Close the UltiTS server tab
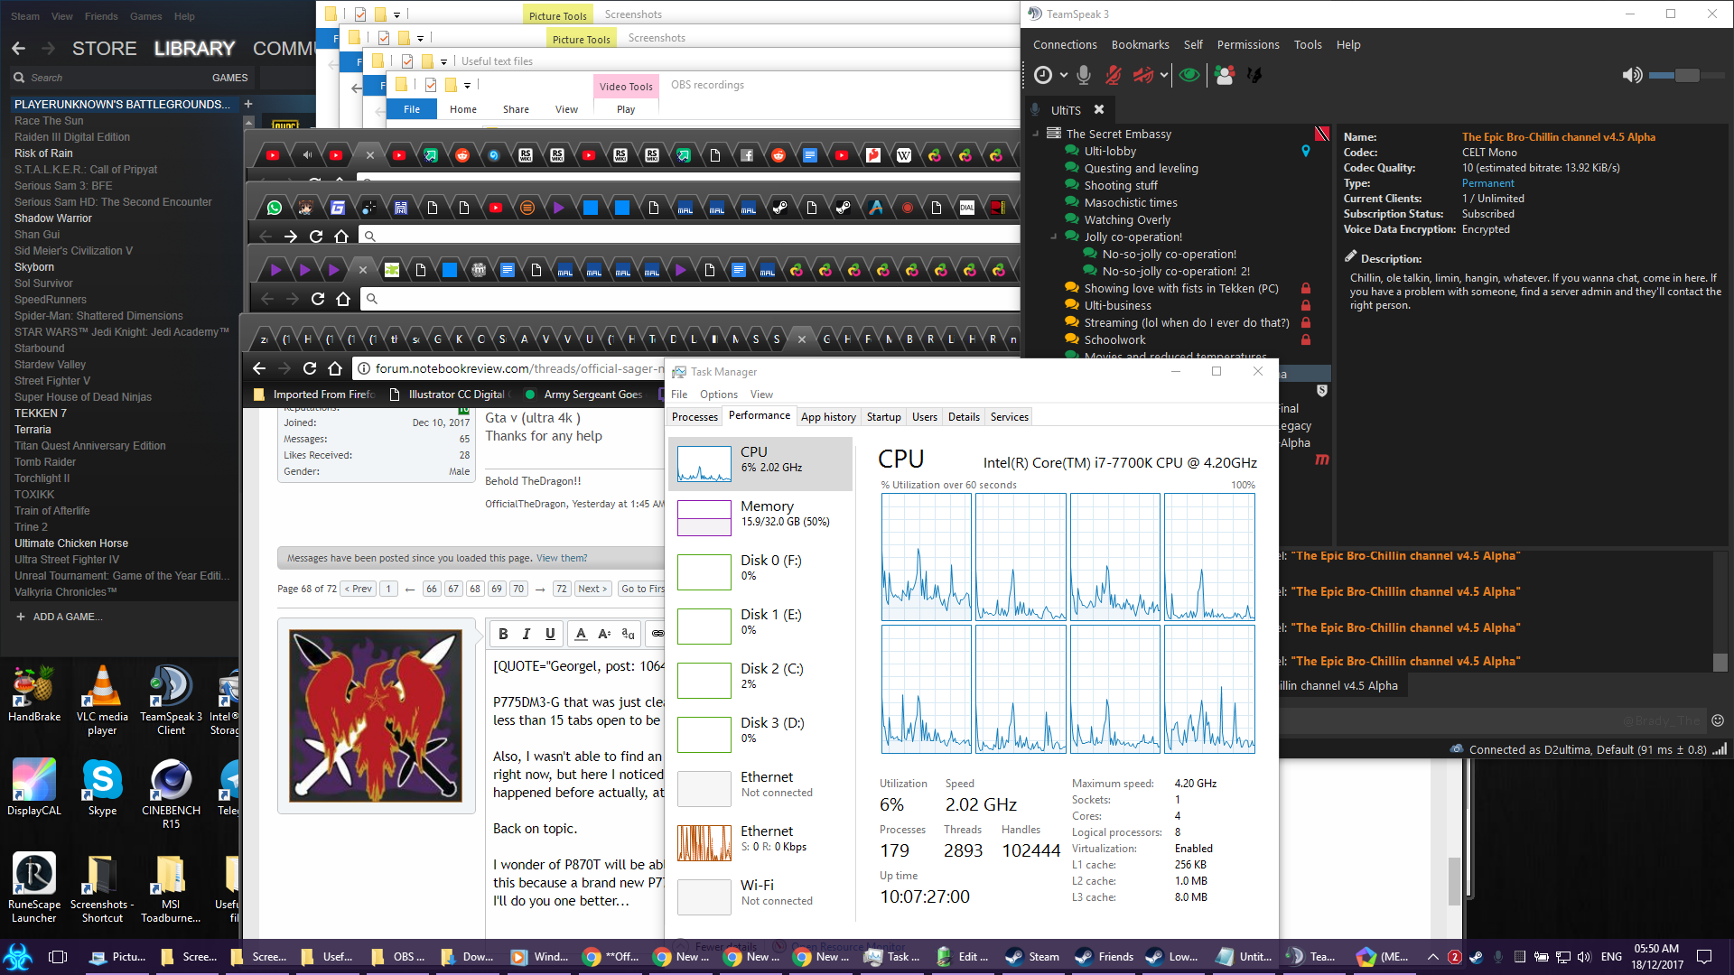The width and height of the screenshot is (1734, 975). coord(1099,109)
